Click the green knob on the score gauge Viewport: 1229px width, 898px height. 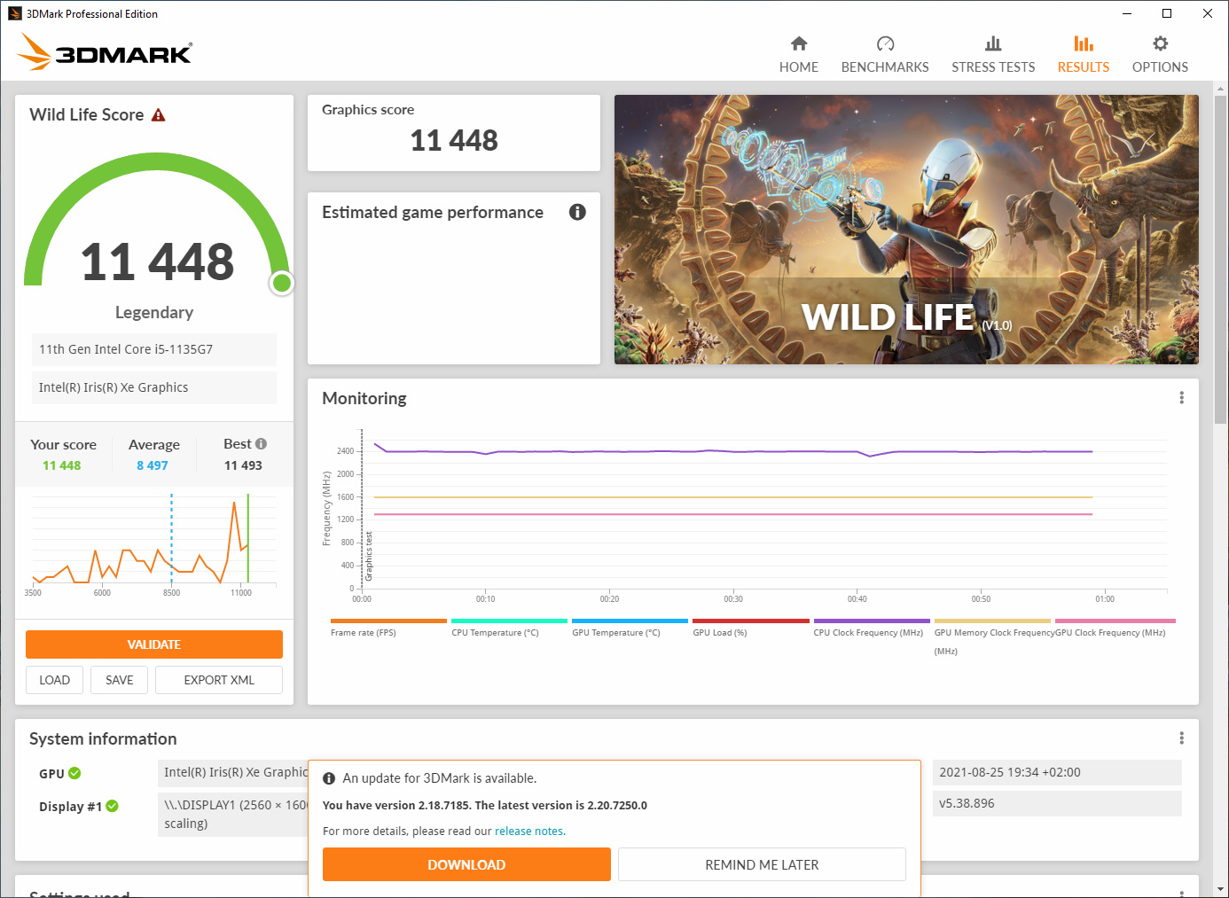pyautogui.click(x=282, y=283)
